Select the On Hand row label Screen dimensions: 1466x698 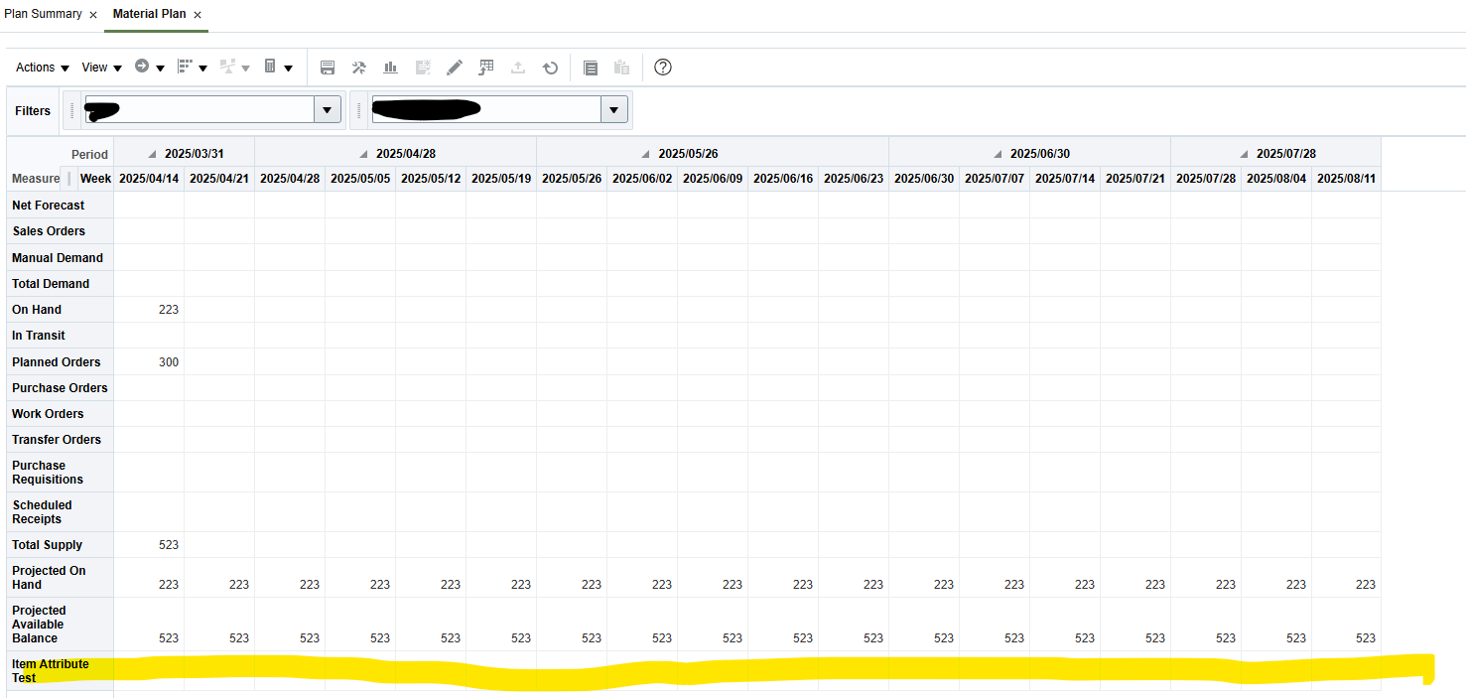[x=37, y=309]
